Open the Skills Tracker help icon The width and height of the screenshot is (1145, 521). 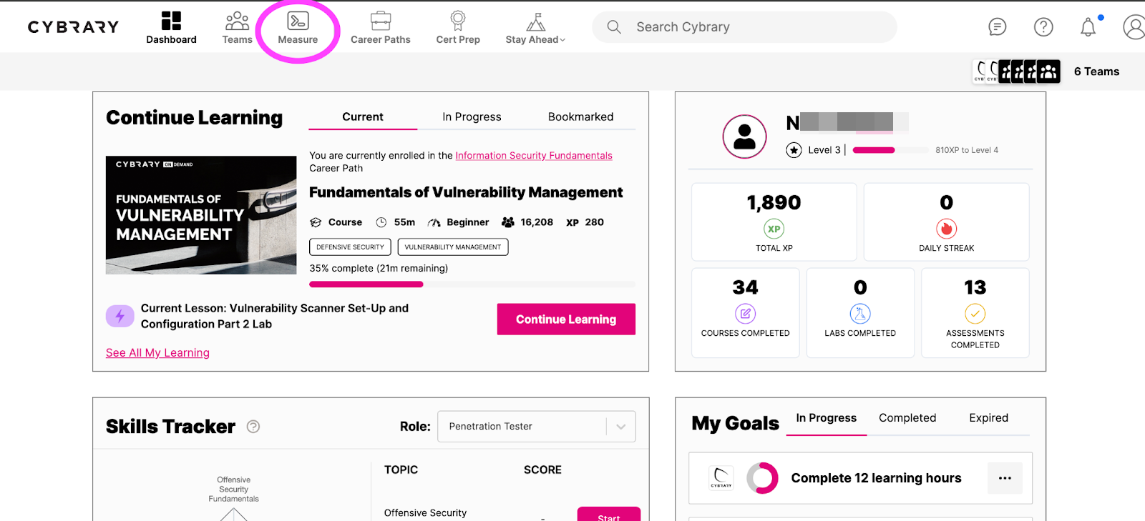253,427
